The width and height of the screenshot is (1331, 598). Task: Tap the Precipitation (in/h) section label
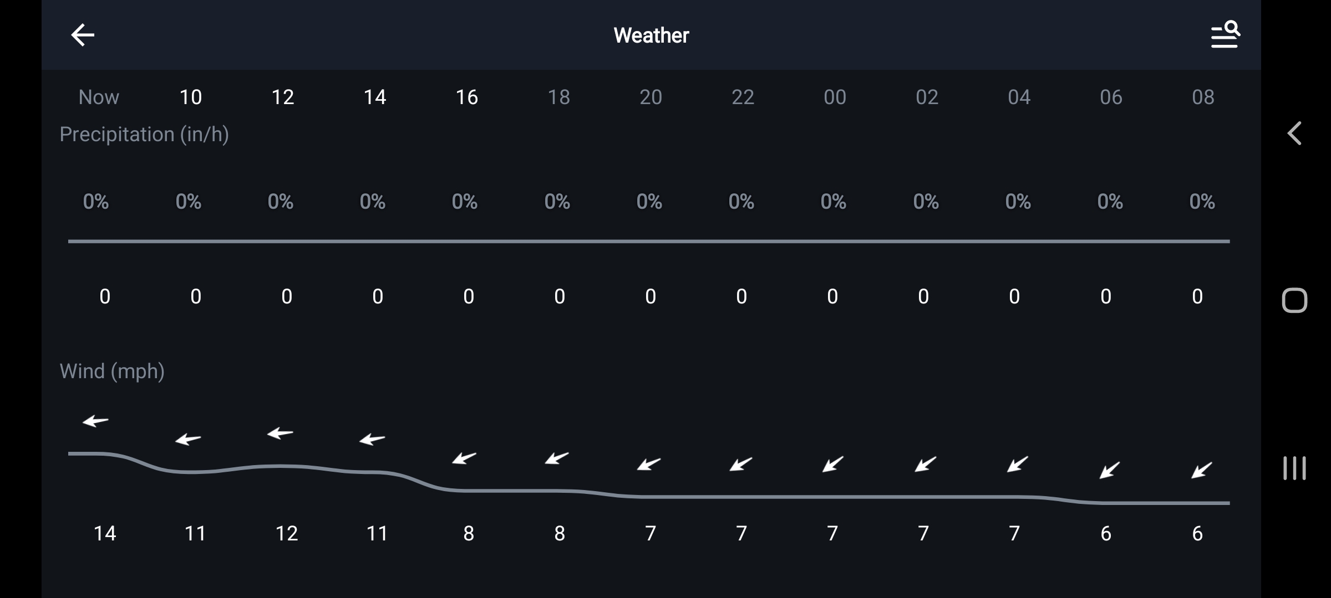click(144, 135)
